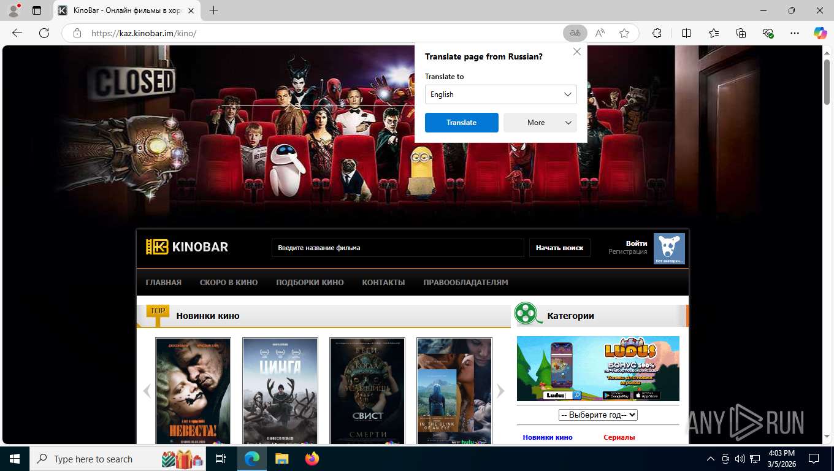The width and height of the screenshot is (834, 471).
Task: Open the Цинга movie poster
Action: tap(280, 391)
